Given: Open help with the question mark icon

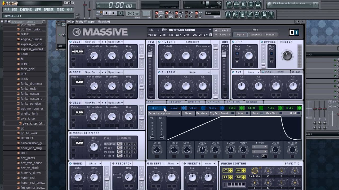Looking at the screenshot, I should point(271,14).
